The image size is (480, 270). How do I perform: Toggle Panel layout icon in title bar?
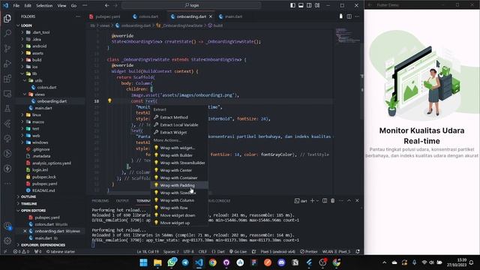point(301,5)
